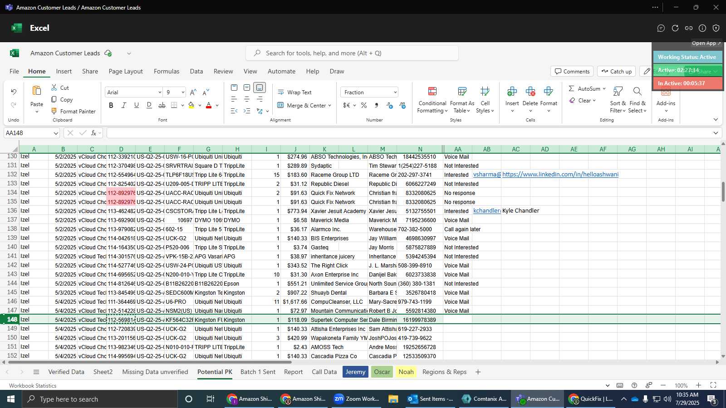Image resolution: width=726 pixels, height=408 pixels.
Task: Open the File menu
Action: [15, 71]
